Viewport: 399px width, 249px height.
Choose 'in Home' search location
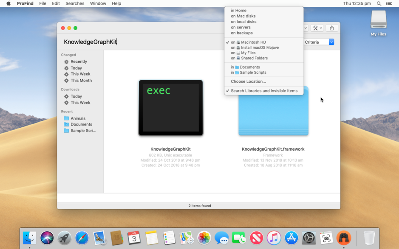(264, 11)
